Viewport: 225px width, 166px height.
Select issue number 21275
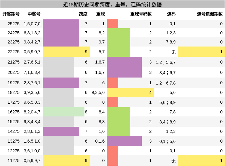(13, 62)
